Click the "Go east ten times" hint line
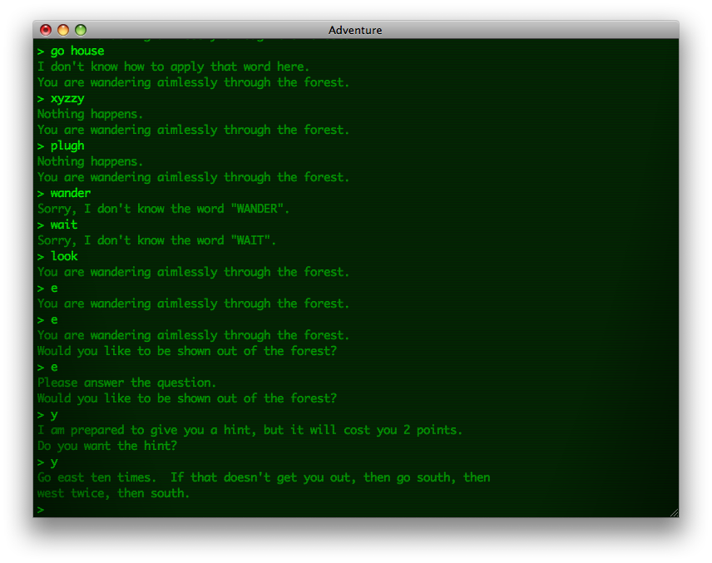This screenshot has width=712, height=563. (263, 477)
